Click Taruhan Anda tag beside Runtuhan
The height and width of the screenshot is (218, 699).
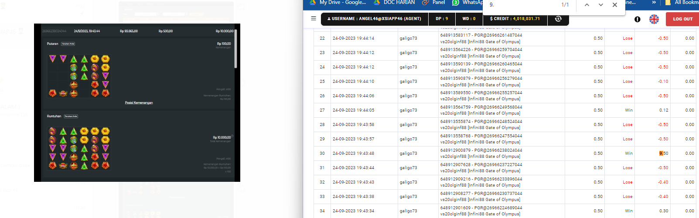click(71, 116)
